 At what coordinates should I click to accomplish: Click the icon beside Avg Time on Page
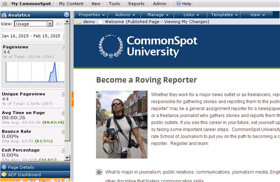[63, 113]
